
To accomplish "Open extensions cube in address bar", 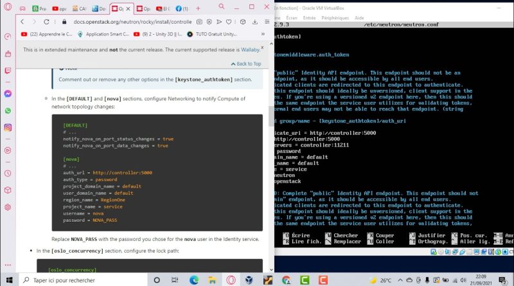I will 243,22.
